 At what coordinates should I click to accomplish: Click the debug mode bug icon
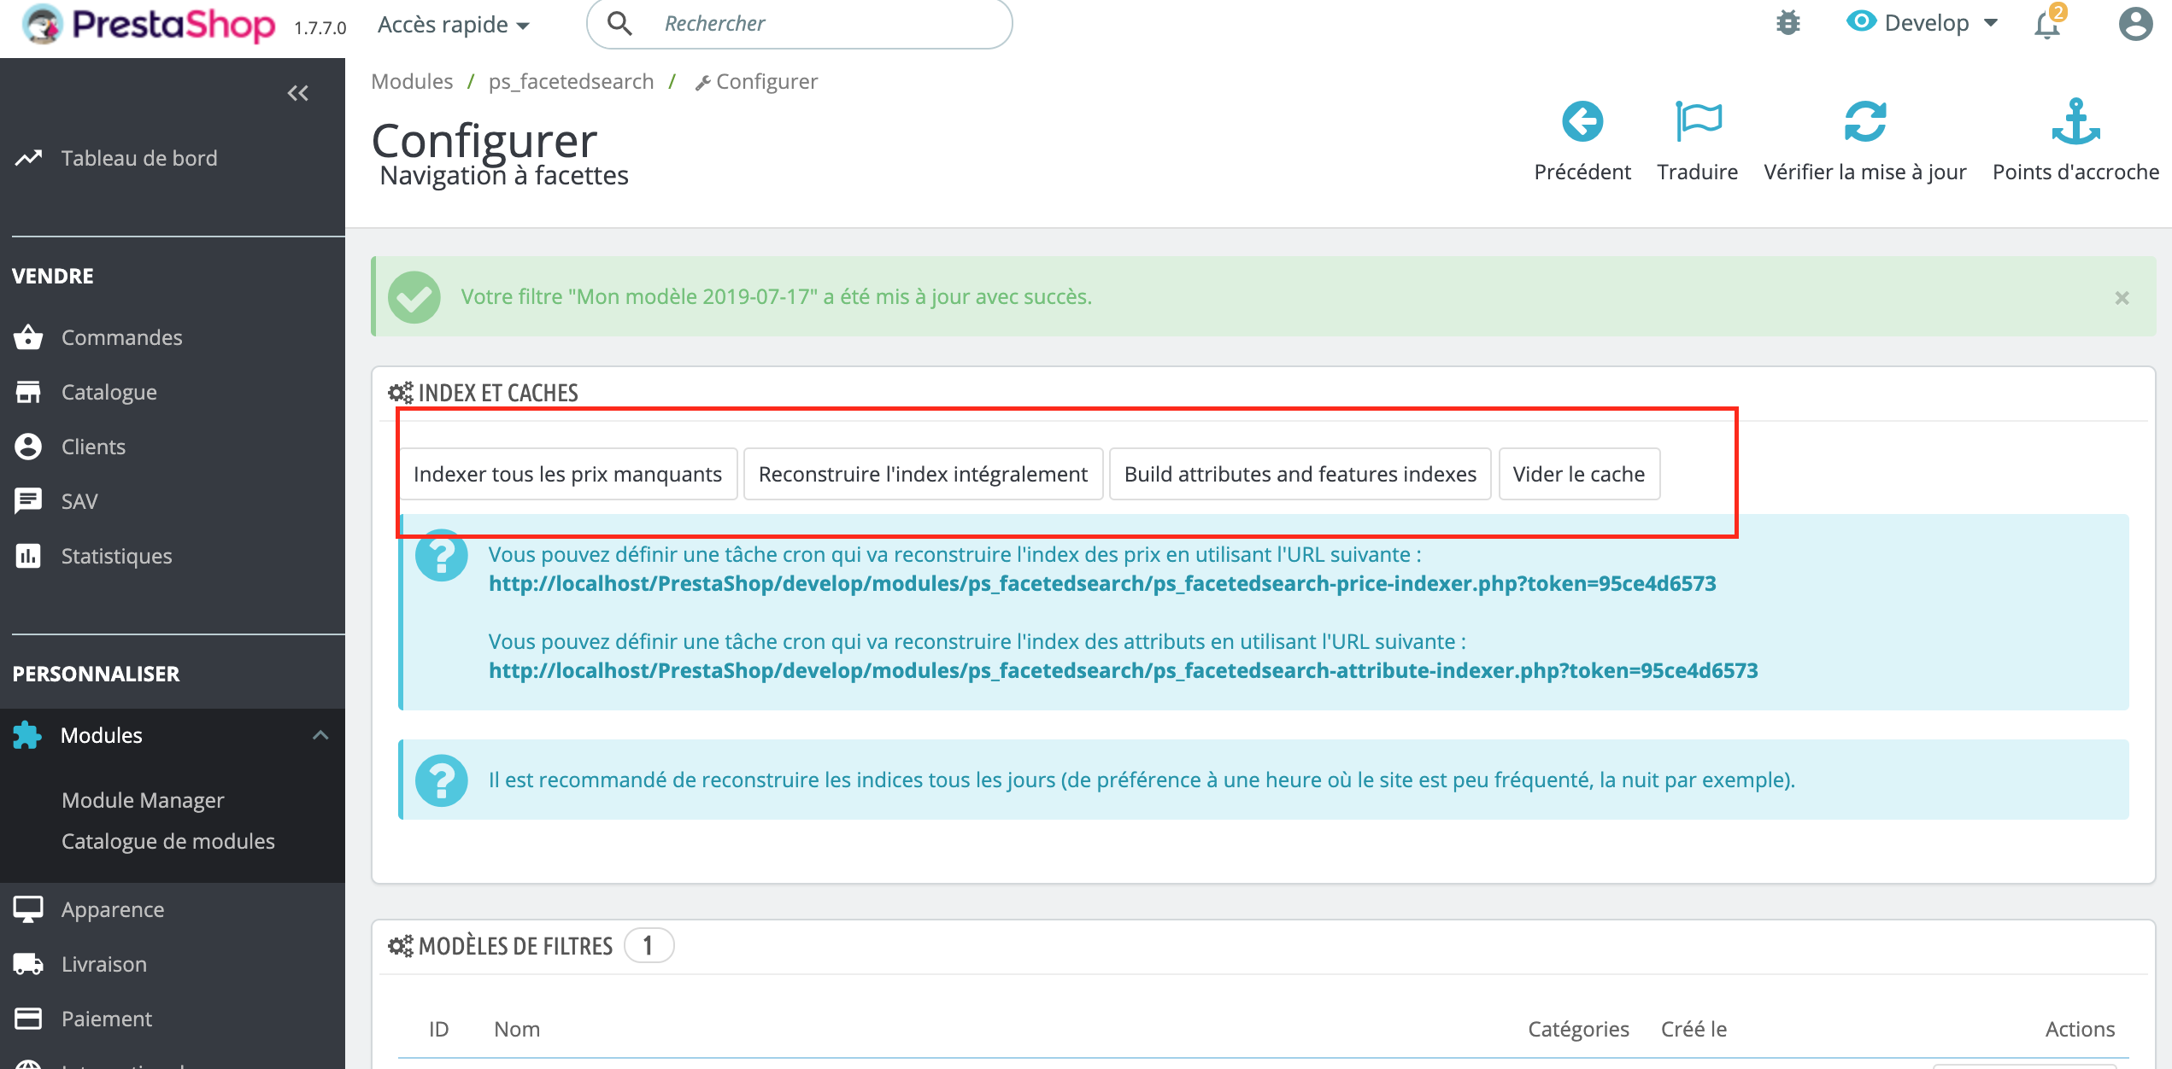pyautogui.click(x=1787, y=23)
